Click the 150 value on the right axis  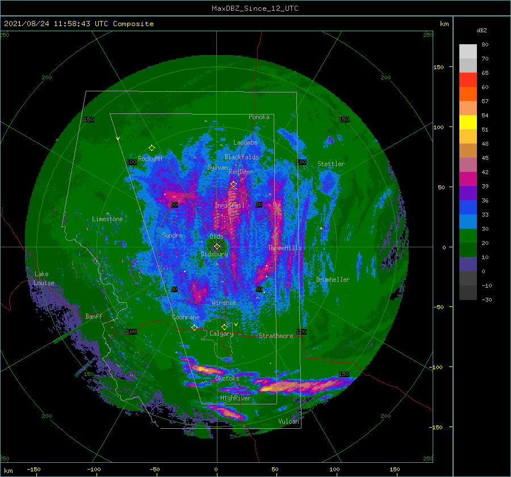(438, 67)
